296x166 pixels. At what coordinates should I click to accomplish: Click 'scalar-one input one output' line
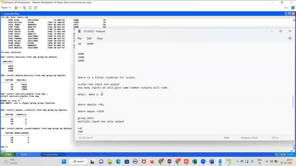click(99, 84)
